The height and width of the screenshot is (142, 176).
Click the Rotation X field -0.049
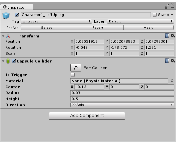(89, 47)
